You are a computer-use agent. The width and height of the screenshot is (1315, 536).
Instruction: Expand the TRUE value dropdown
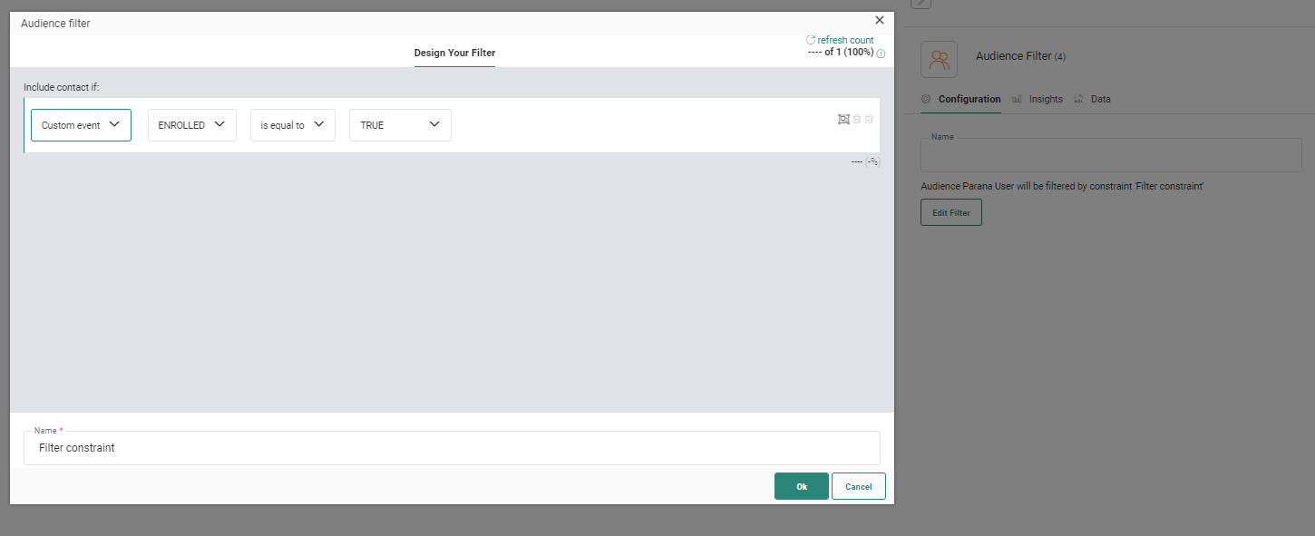tap(400, 125)
